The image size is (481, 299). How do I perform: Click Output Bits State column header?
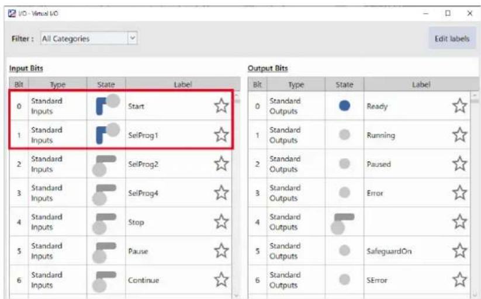pos(344,84)
